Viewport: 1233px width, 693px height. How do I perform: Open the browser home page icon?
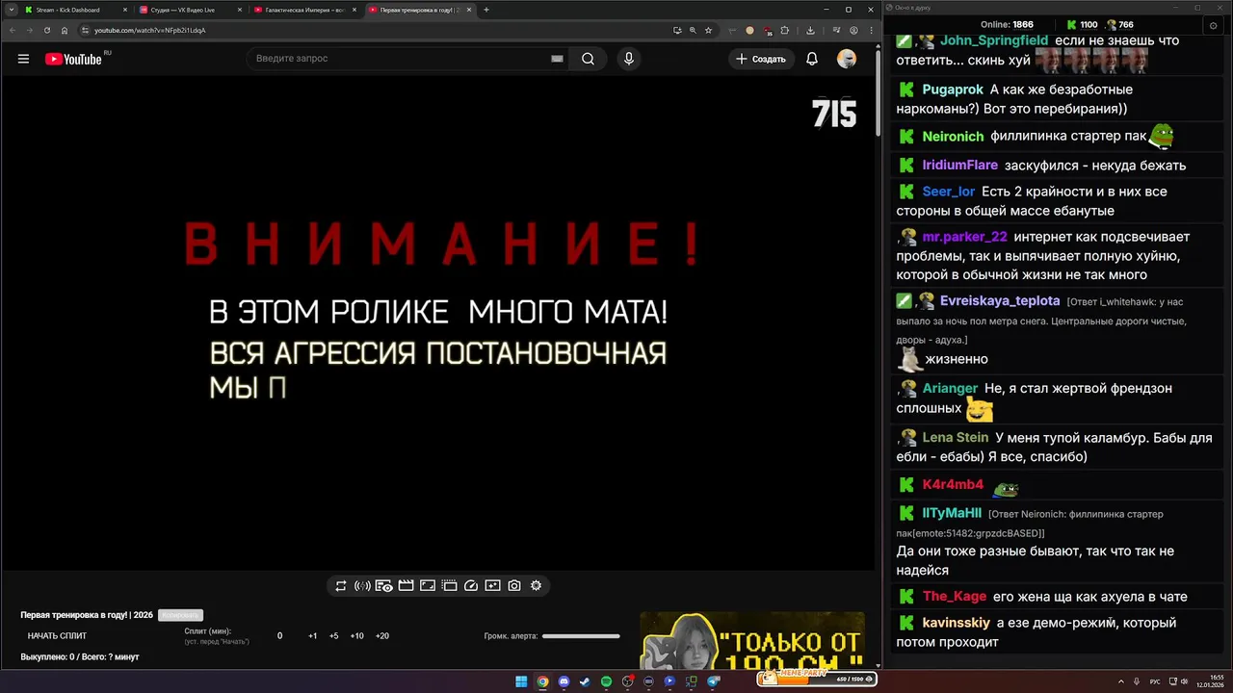(x=65, y=30)
